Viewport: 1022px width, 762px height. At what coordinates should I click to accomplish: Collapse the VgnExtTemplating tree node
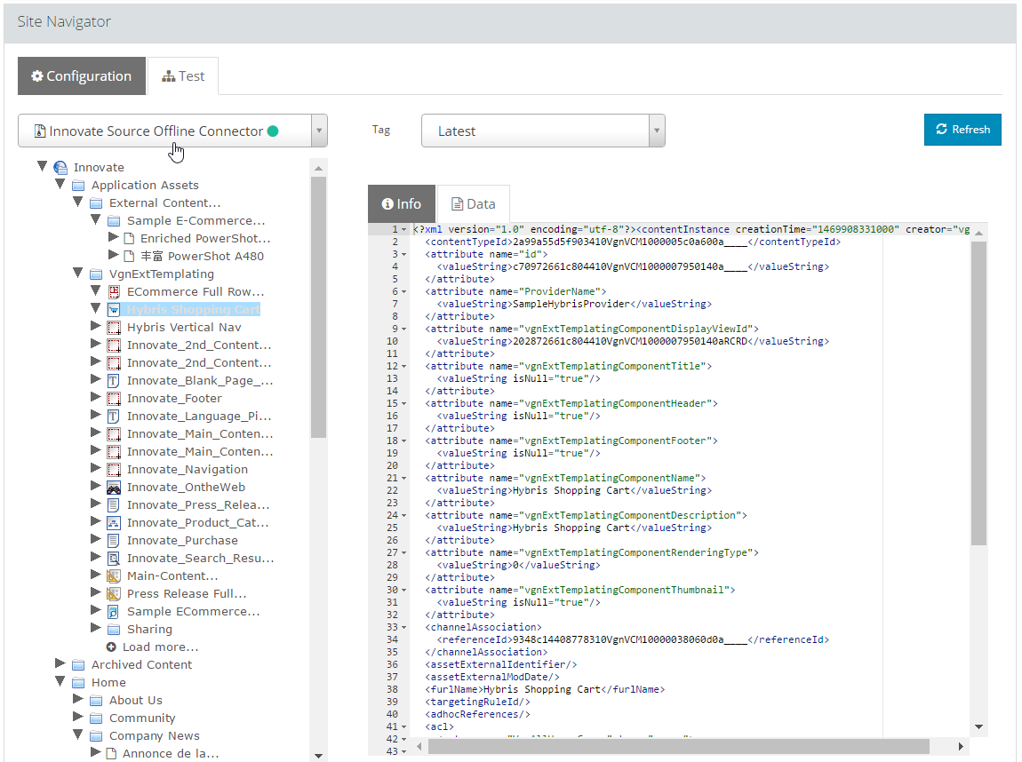[77, 273]
